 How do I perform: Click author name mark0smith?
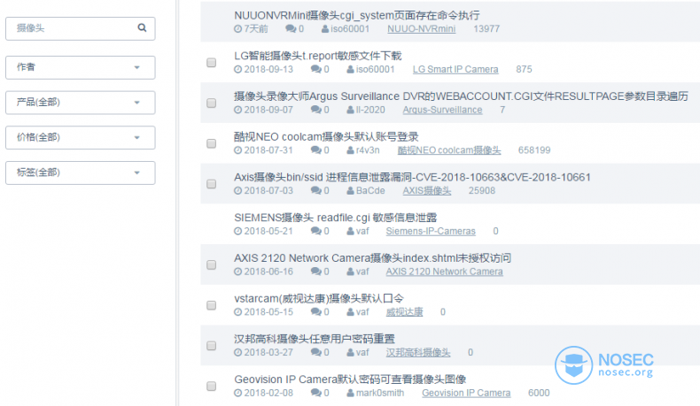(x=380, y=393)
